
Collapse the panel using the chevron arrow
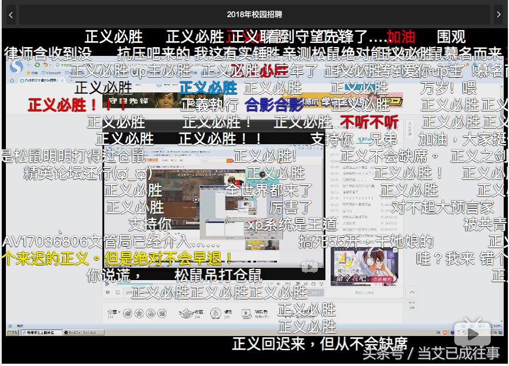(412, 292)
